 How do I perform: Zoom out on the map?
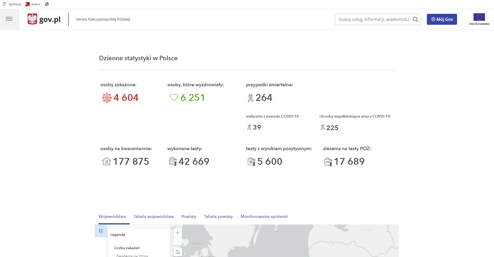tap(178, 241)
